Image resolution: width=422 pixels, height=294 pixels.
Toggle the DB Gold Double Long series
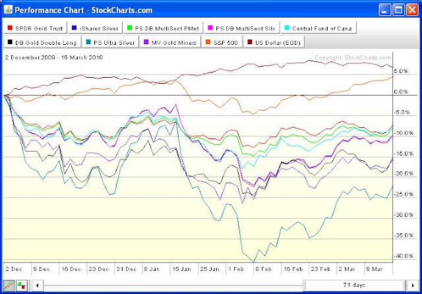pos(42,42)
